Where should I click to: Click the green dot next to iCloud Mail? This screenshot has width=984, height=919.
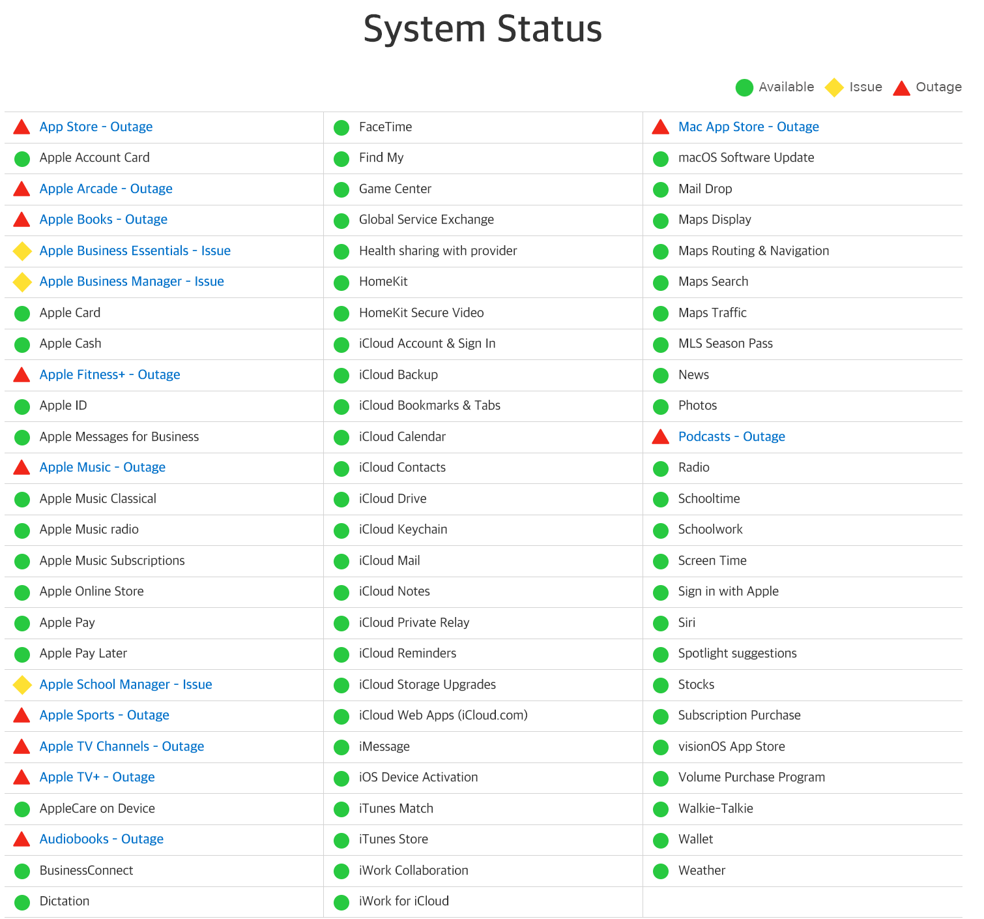(x=341, y=562)
